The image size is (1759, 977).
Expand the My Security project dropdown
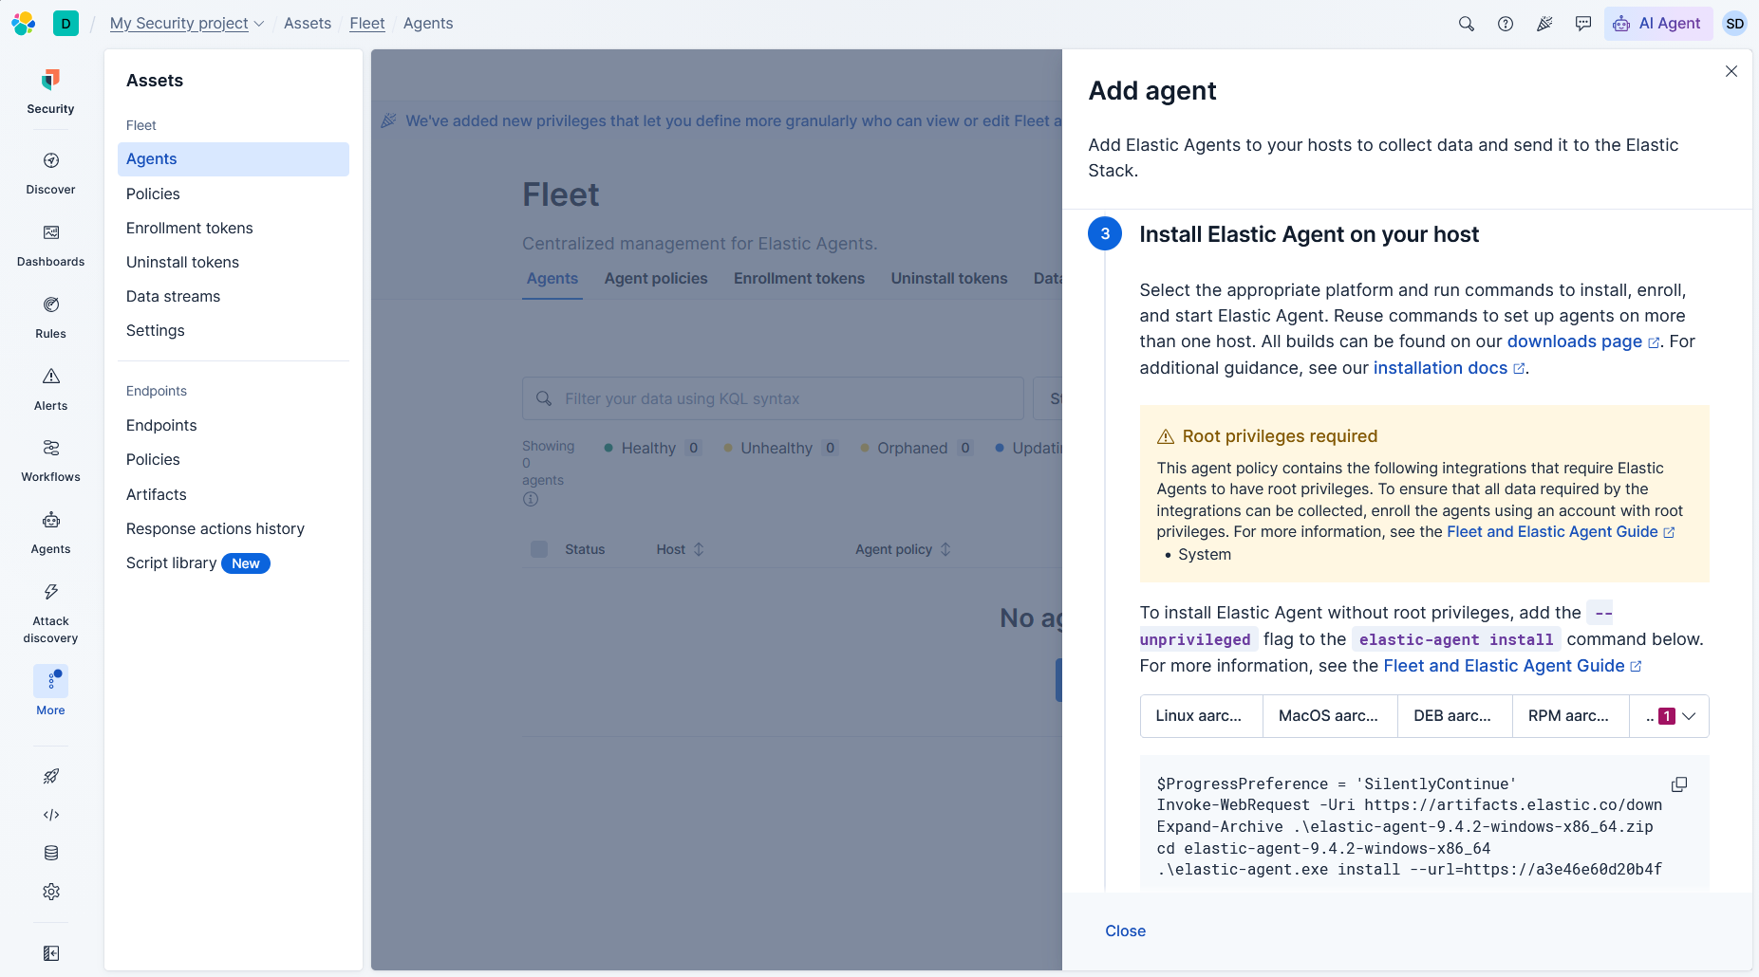187,23
